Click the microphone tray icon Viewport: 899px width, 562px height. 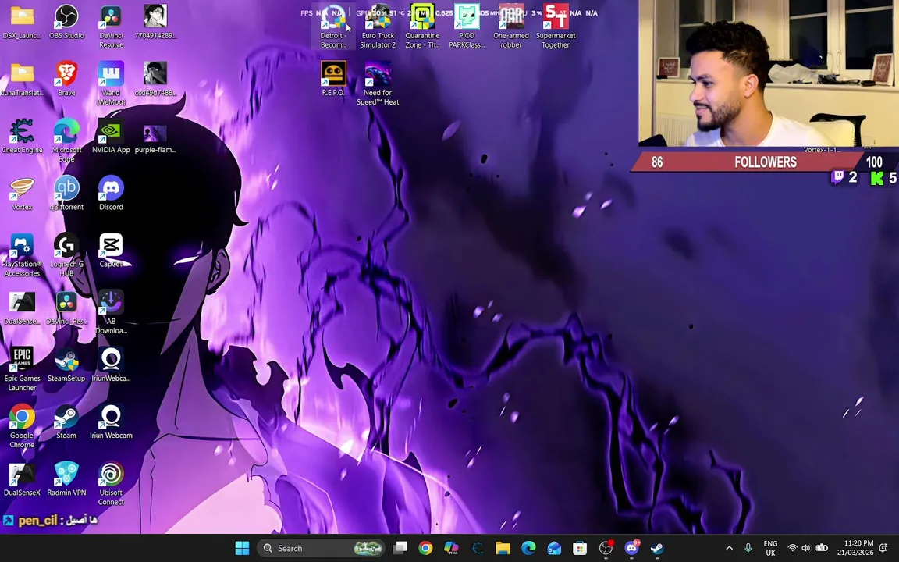(x=748, y=548)
